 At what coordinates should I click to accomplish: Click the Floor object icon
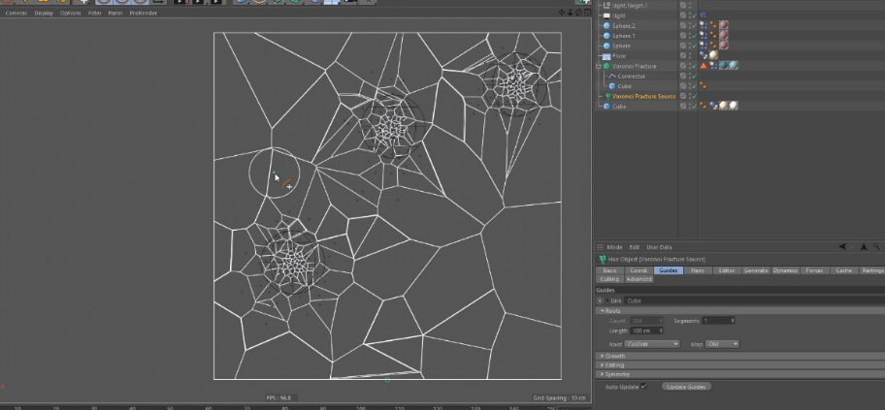[606, 56]
